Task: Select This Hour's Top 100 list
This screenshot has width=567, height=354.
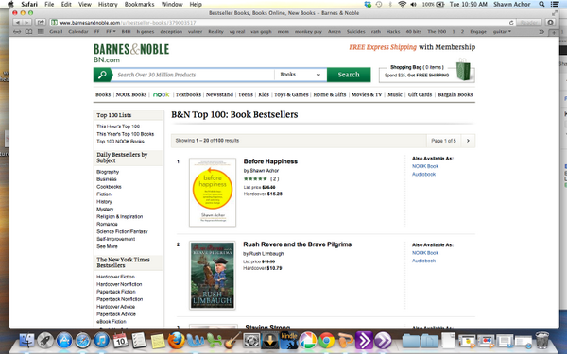Action: point(118,126)
